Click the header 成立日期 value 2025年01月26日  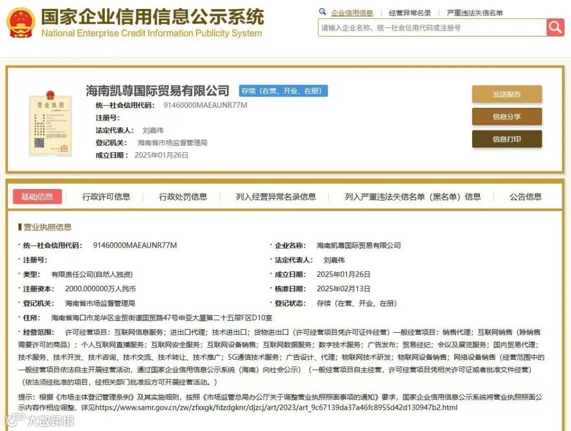point(161,155)
